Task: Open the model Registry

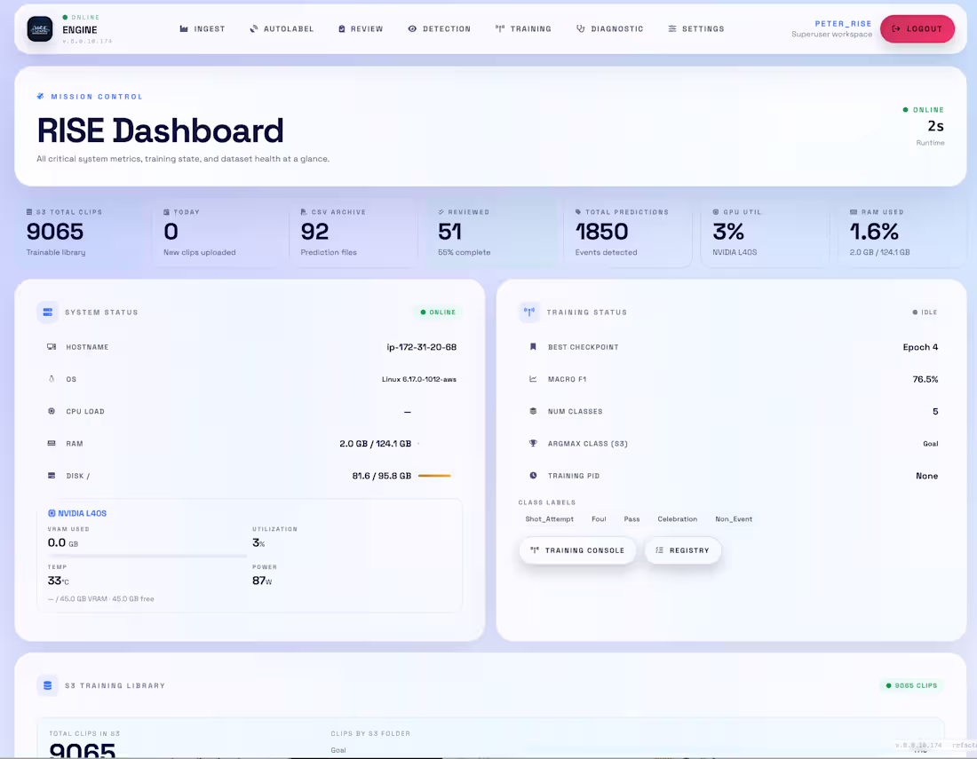Action: [x=682, y=550]
